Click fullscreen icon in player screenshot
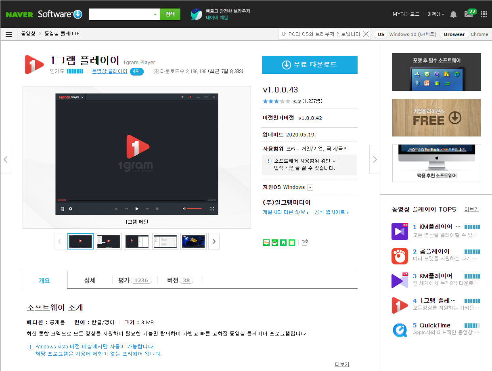Image resolution: width=492 pixels, height=371 pixels. pos(212,209)
